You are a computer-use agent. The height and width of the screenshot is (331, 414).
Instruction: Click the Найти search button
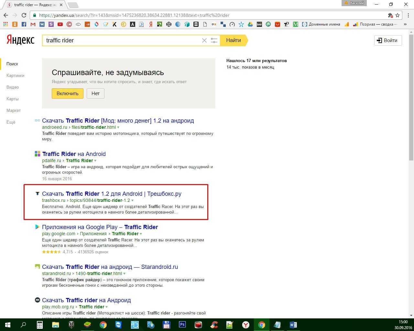(234, 40)
